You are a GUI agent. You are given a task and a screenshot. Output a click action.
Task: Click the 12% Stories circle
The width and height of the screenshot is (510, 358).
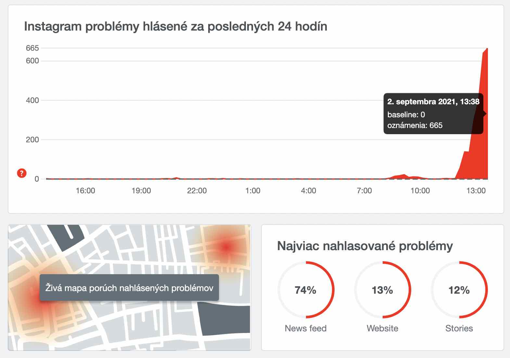pos(459,290)
